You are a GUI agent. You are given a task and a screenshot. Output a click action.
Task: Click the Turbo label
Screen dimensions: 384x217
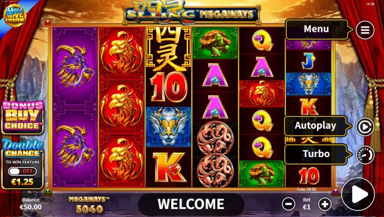coord(316,154)
